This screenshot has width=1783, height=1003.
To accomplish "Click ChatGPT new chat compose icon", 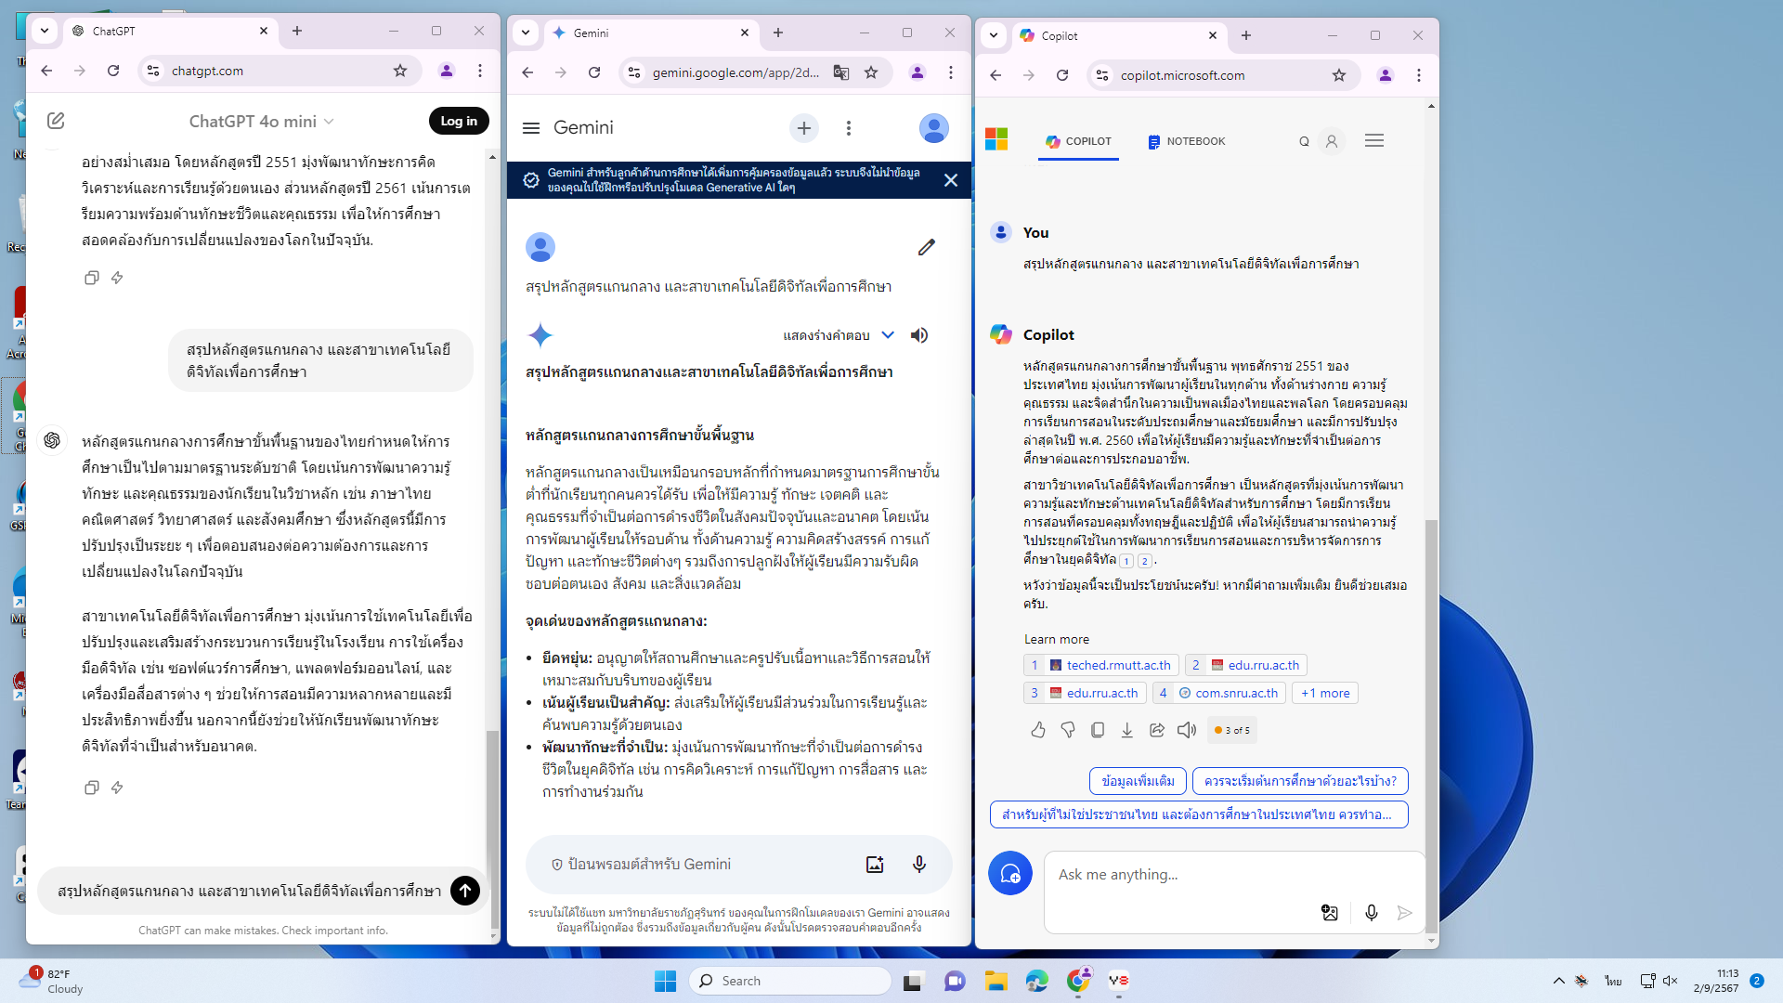I will tap(56, 121).
